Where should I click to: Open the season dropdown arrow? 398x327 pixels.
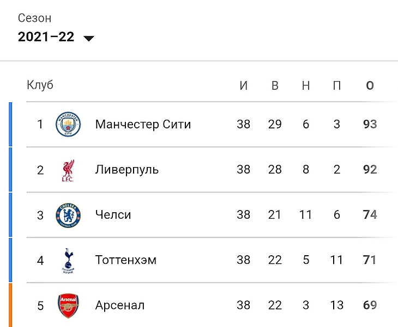click(89, 38)
